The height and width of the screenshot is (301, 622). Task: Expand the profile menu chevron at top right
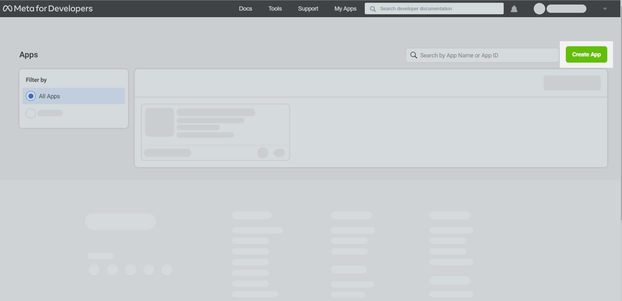(605, 9)
